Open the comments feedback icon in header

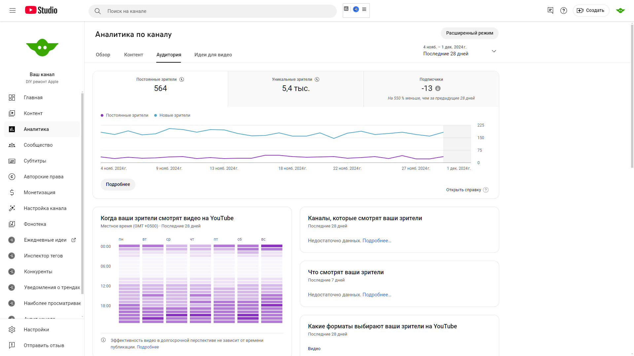coord(550,11)
